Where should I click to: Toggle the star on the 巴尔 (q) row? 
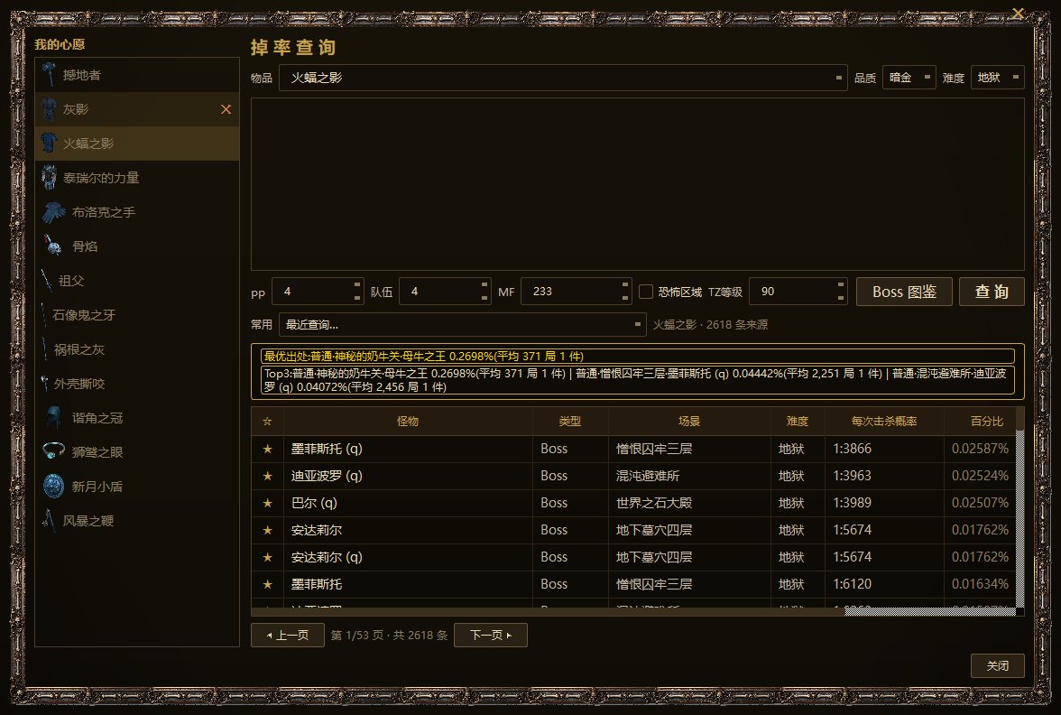(267, 503)
